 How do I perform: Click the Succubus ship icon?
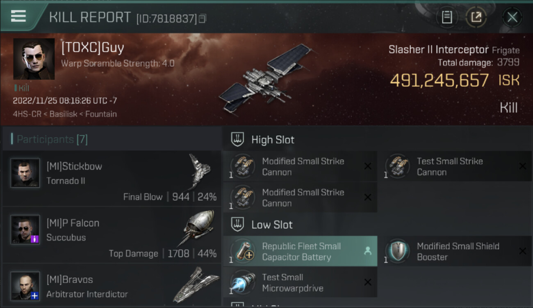198,228
